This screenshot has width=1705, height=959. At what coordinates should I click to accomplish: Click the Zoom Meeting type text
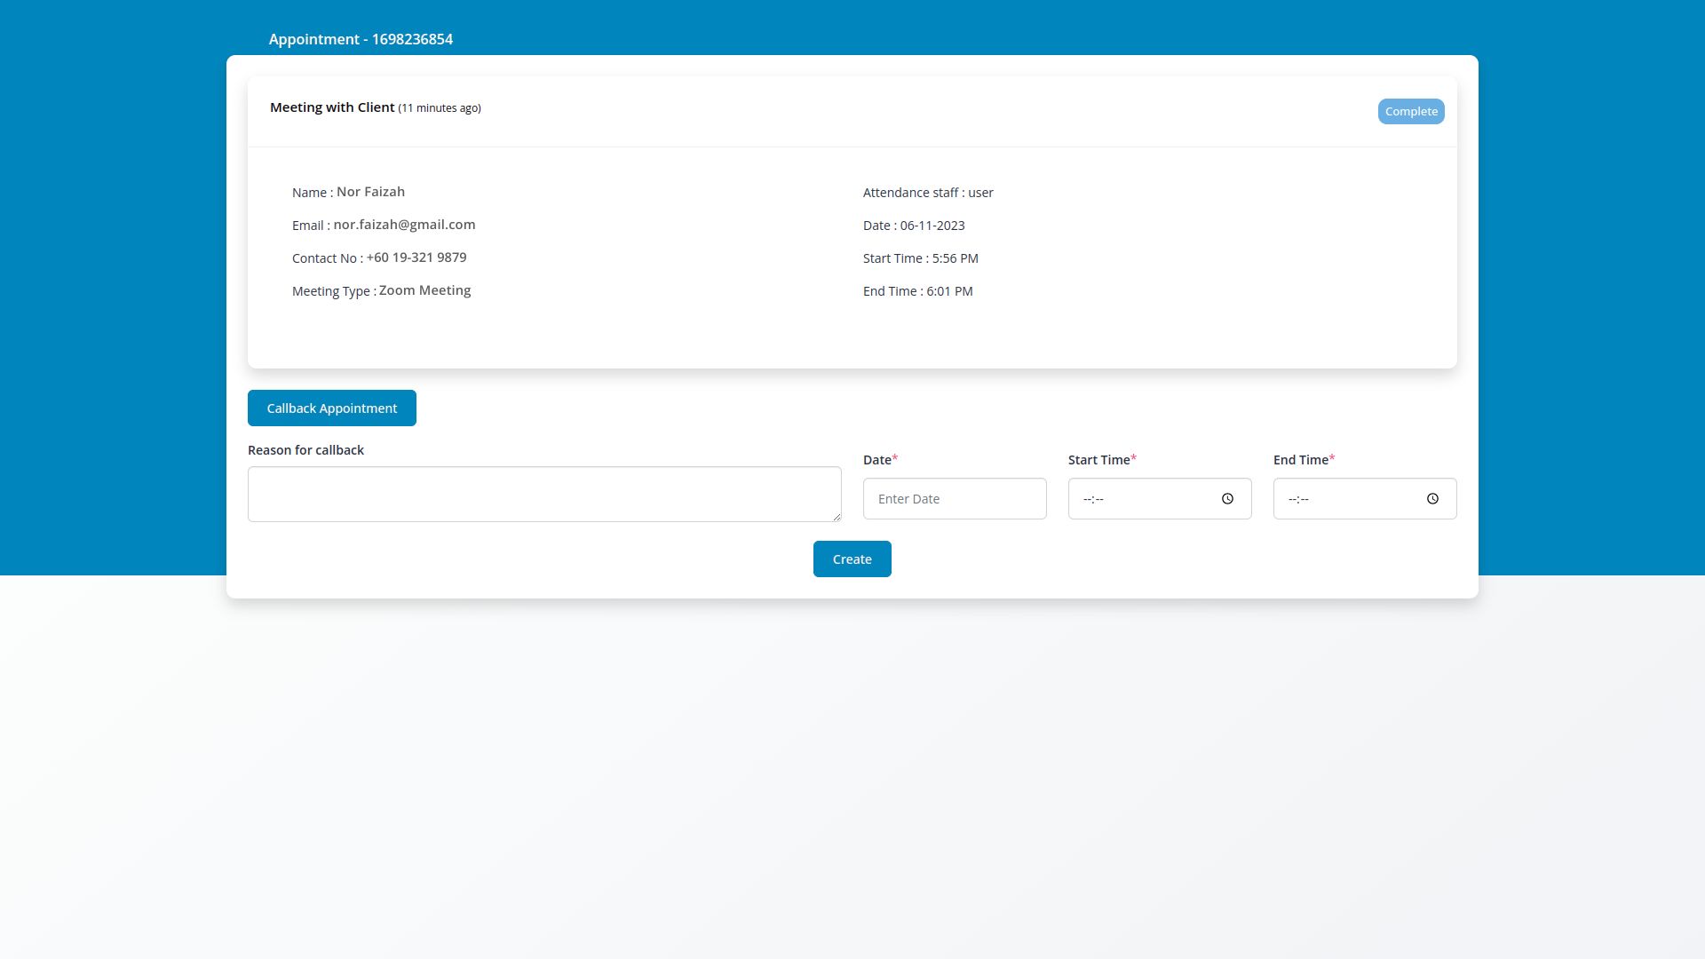click(x=424, y=290)
